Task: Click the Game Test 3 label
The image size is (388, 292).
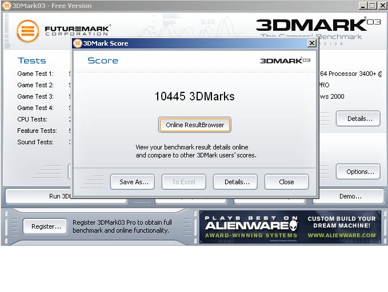Action: [35, 96]
